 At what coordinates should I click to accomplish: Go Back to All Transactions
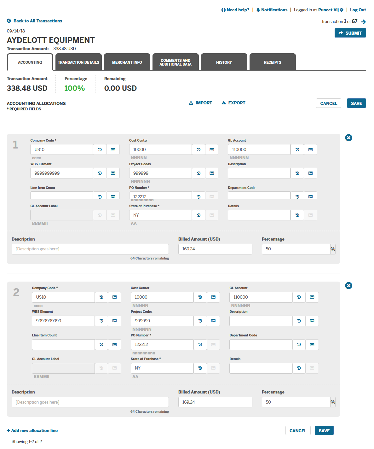[x=34, y=21]
